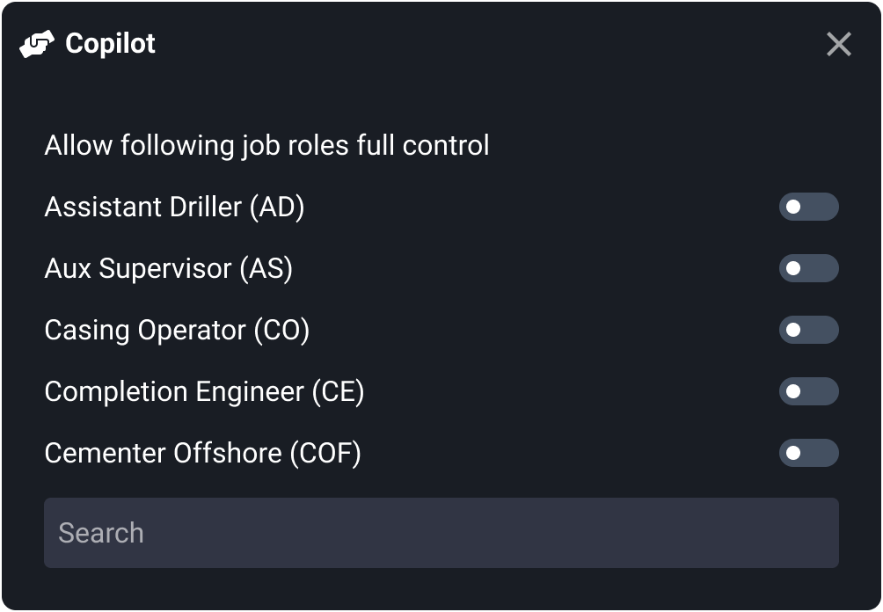Turn on Aux Supervisor (AS) access
This screenshot has width=883, height=612.
pos(808,268)
